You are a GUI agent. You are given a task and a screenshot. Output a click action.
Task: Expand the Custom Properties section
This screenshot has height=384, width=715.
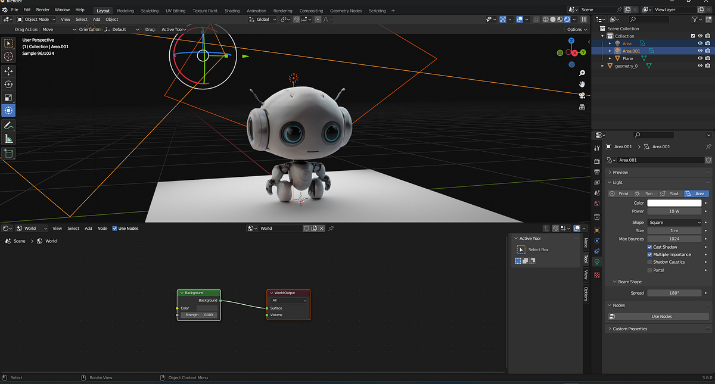[x=632, y=328]
